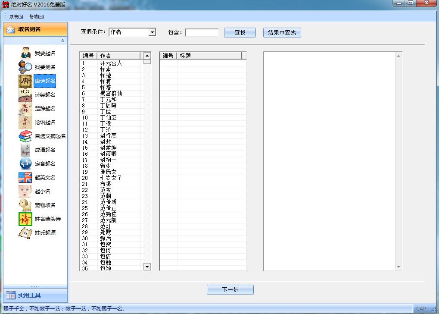Select 起小名 label in sidebar
Viewport: 439px width, 314px height.
(x=43, y=191)
